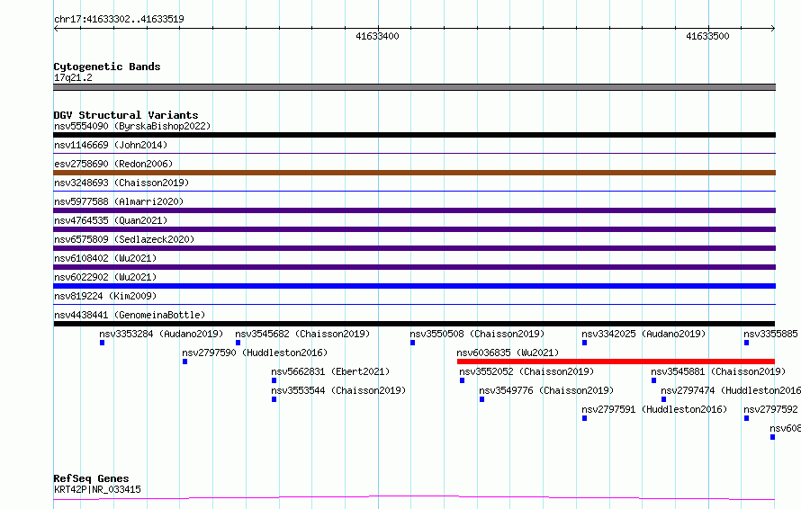This screenshot has height=509, width=801.
Task: Click the blue marker under nsv3353284 (Audano2019)
Action: 103,343
